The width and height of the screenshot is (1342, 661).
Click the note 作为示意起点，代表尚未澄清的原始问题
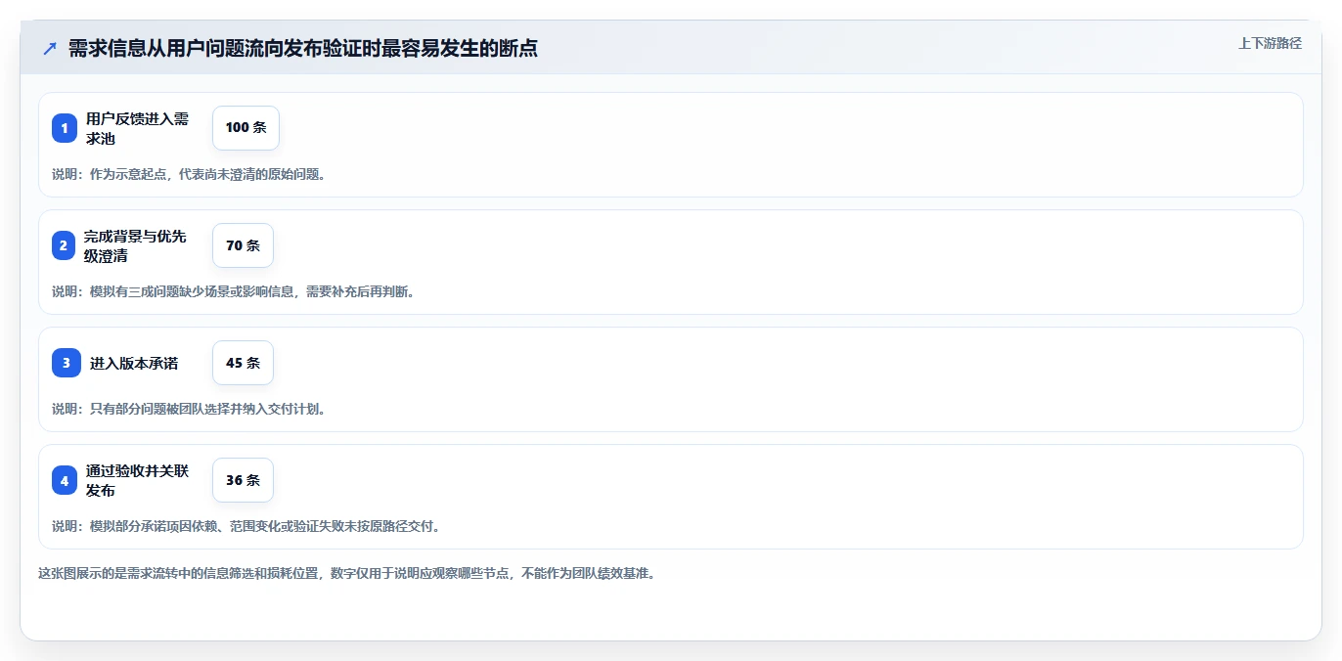[x=189, y=174]
